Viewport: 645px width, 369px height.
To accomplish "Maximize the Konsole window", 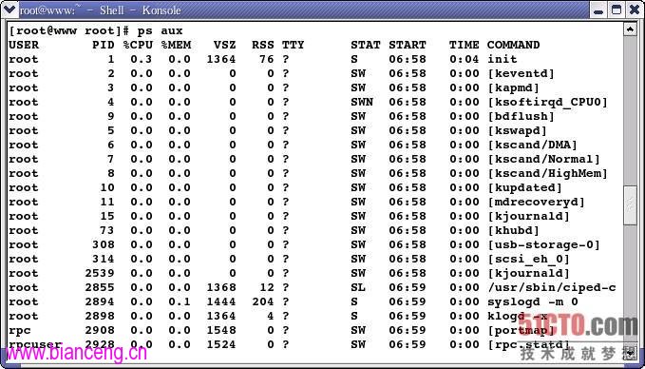I will coord(617,10).
